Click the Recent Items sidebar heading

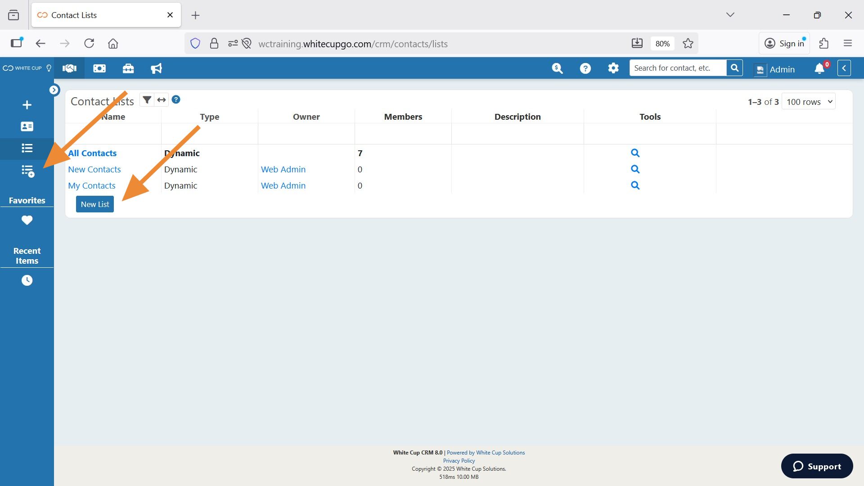tap(27, 256)
